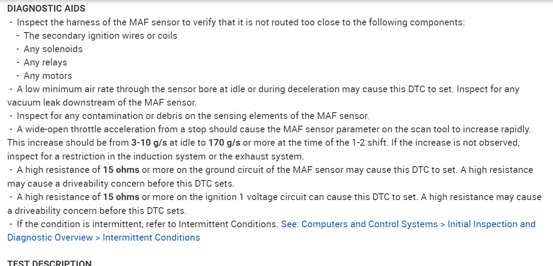Click the DIAGNOSTIC AIDS heading
Image resolution: width=553 pixels, height=266 pixels.
(46, 8)
